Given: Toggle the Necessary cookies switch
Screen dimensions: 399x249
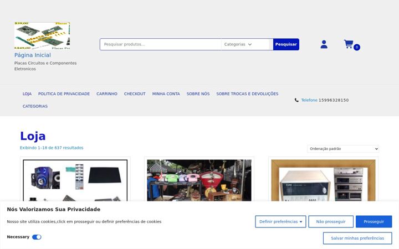Looking at the screenshot, I should click(37, 237).
